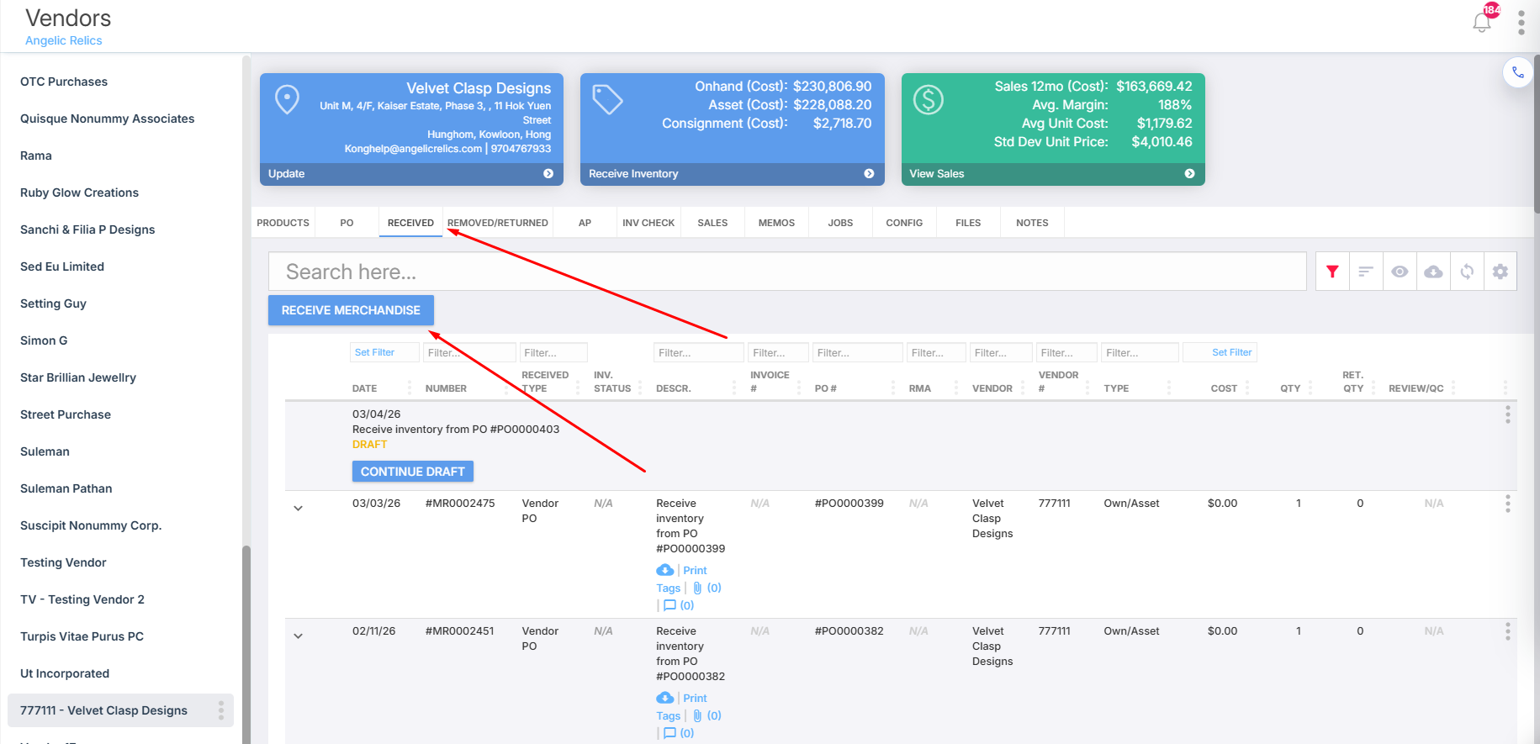This screenshot has width=1540, height=744.
Task: Click the refresh sync icon
Action: click(1467, 272)
